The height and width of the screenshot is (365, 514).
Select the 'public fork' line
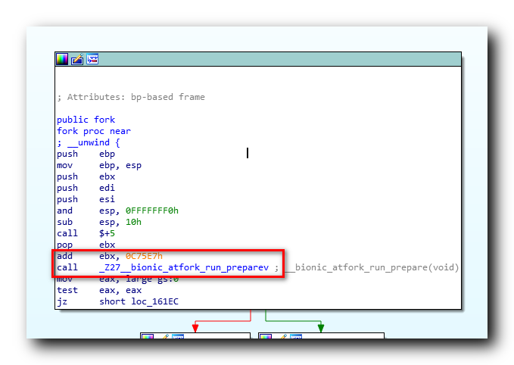tap(86, 120)
